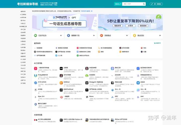Click the orange GitMind icon
Image resolution: width=181 pixels, height=125 pixels.
coord(61,83)
